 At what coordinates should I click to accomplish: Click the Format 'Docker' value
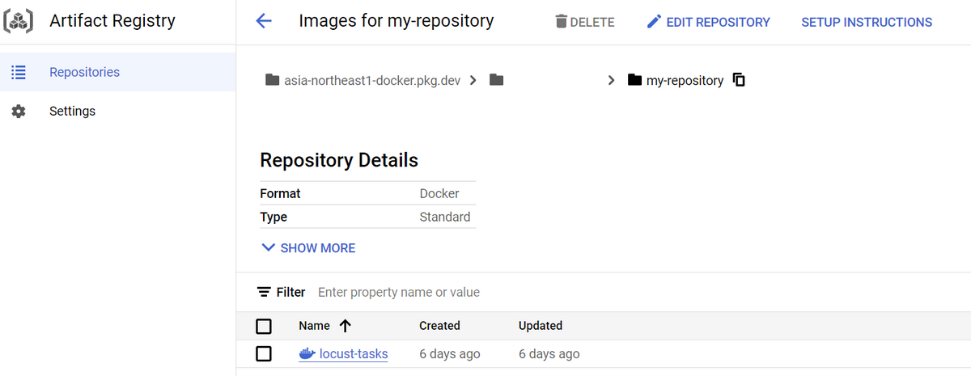coord(439,193)
